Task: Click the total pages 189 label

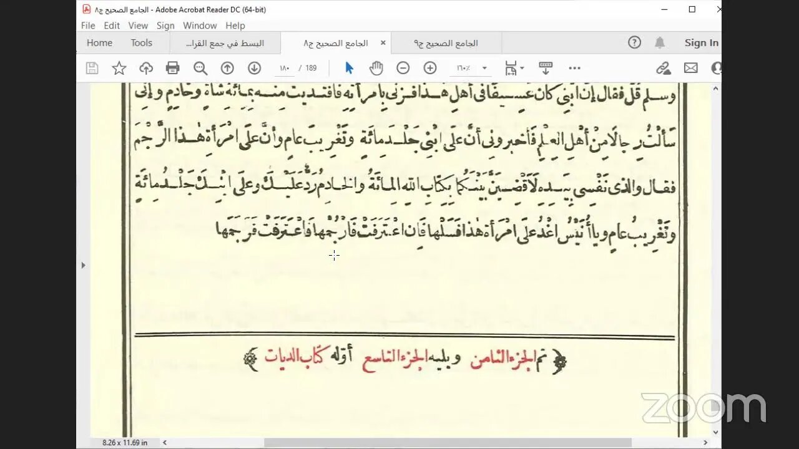Action: tap(310, 68)
